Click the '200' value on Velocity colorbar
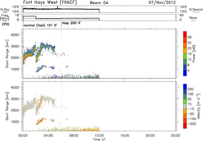Screen dimensions: 203x141 point(191,89)
